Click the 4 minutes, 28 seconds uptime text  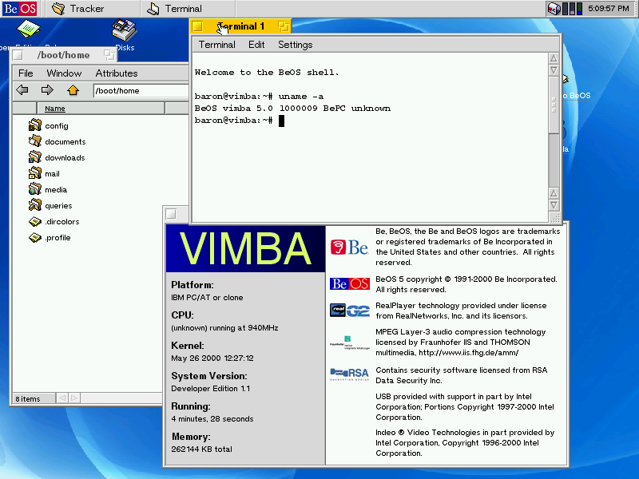212,418
